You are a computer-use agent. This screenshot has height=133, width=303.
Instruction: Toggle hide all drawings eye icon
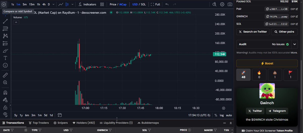click(x=5, y=114)
